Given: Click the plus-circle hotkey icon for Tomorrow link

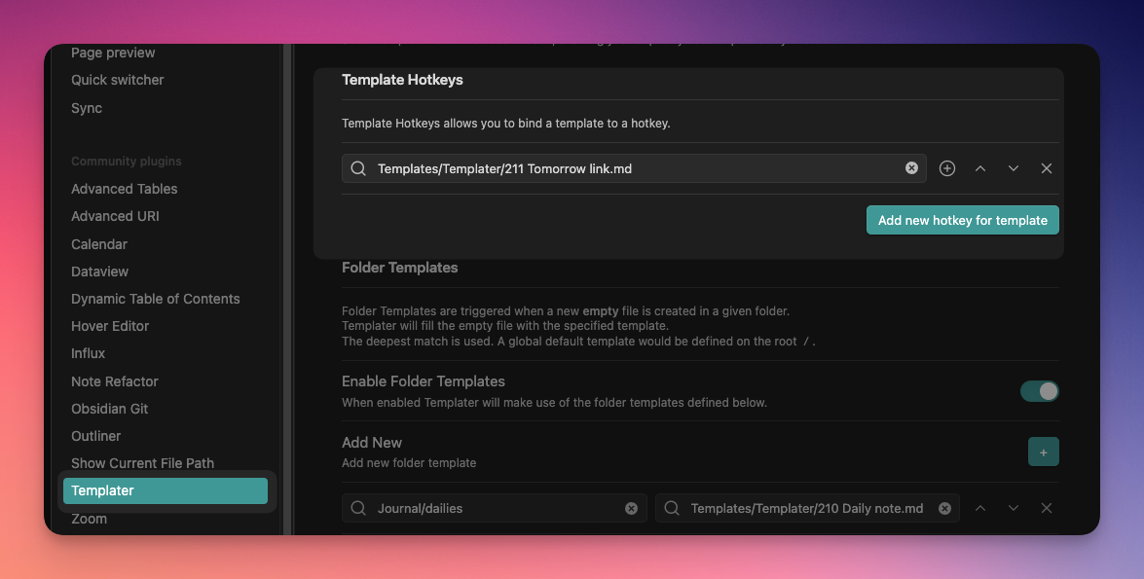Looking at the screenshot, I should pyautogui.click(x=946, y=168).
